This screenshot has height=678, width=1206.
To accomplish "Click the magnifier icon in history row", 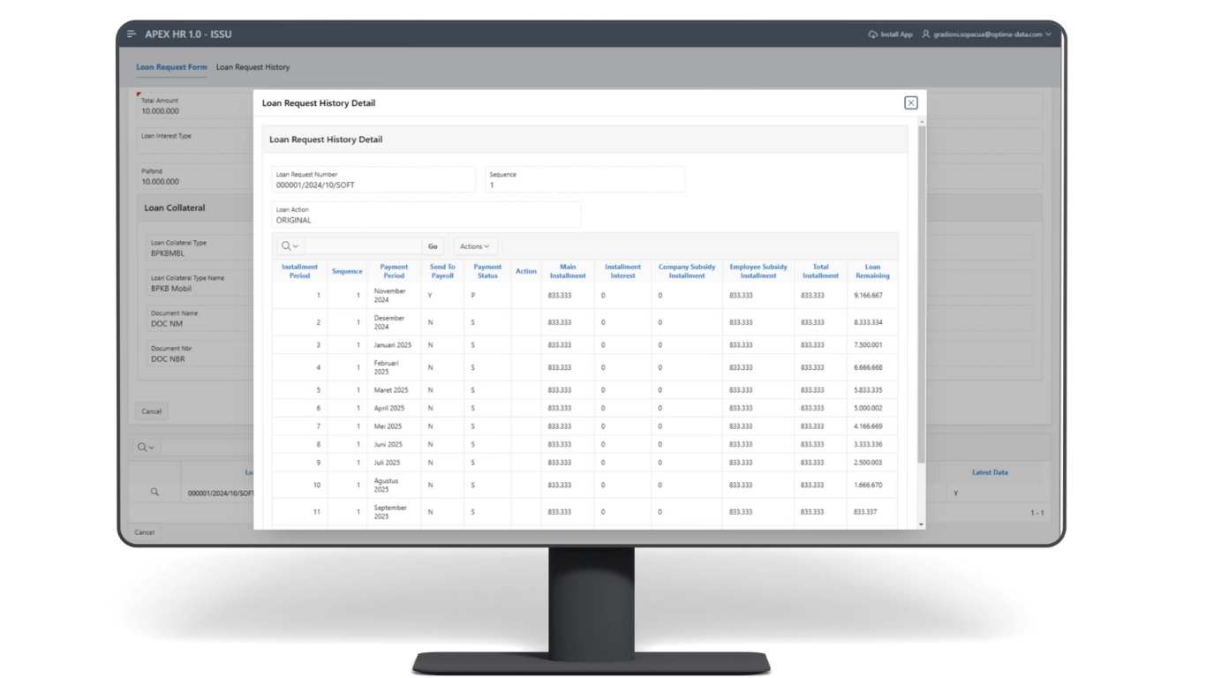I will pyautogui.click(x=155, y=493).
